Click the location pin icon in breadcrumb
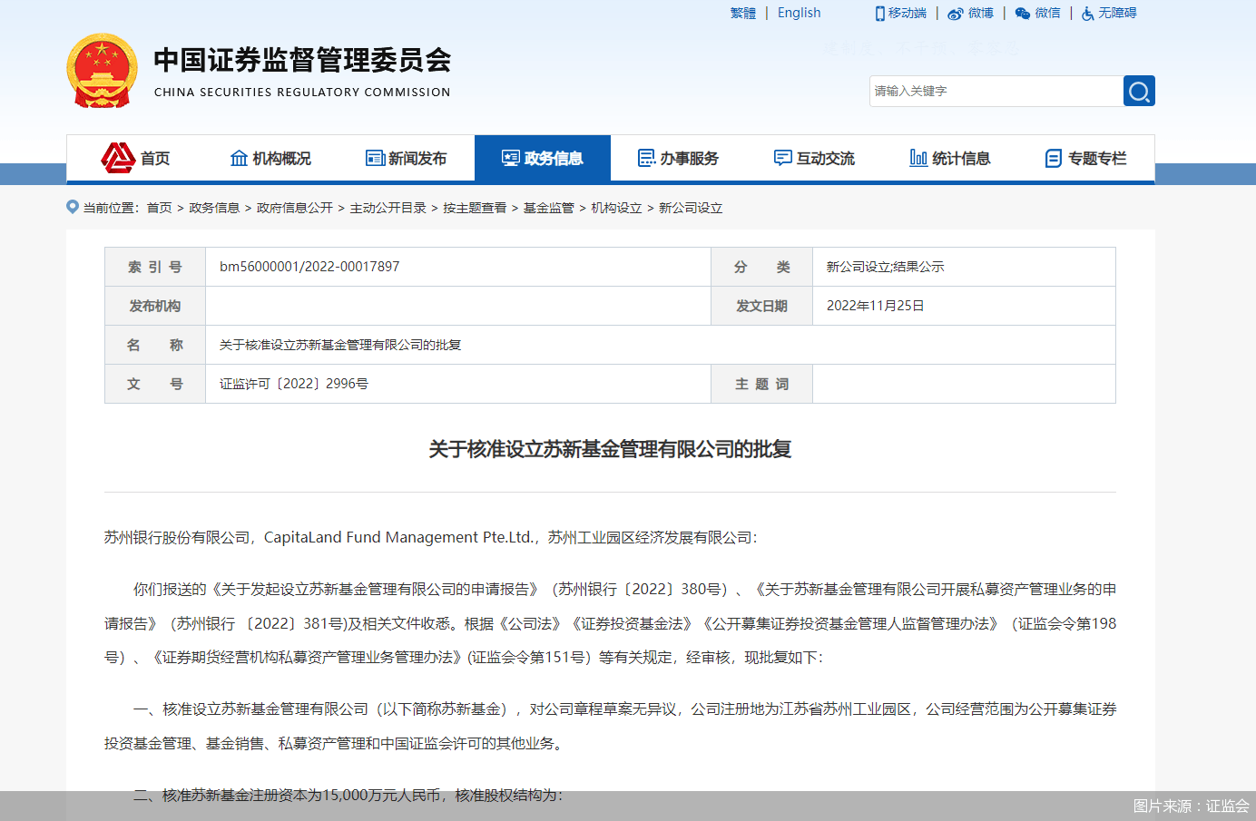The width and height of the screenshot is (1256, 821). (x=73, y=207)
